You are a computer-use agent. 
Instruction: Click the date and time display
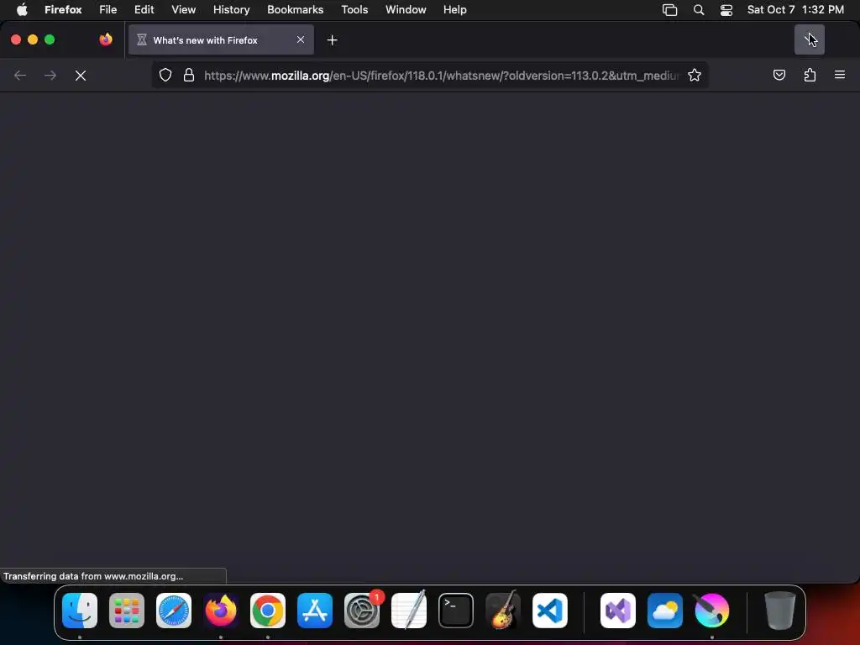point(795,10)
